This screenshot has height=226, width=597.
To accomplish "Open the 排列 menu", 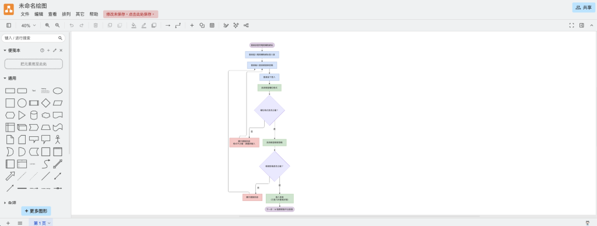I will click(x=66, y=14).
